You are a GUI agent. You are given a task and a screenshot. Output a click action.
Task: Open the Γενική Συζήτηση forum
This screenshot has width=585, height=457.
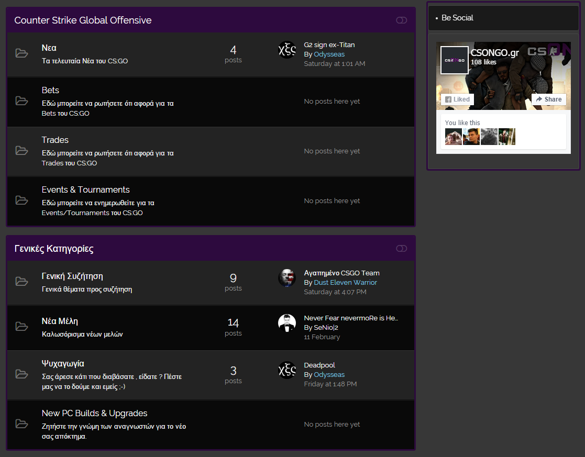click(x=72, y=276)
